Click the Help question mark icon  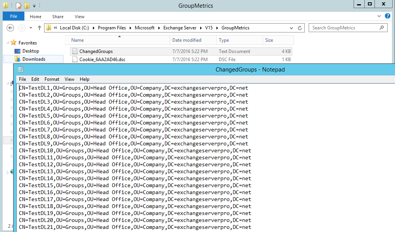(388, 16)
